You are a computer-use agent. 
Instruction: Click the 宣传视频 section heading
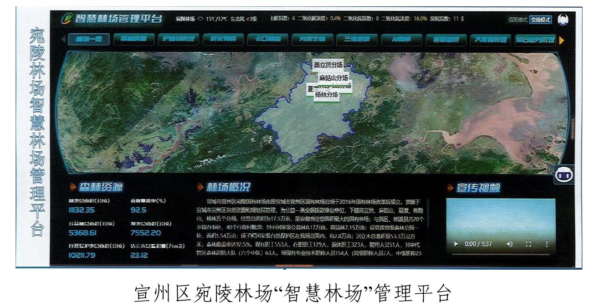click(478, 187)
